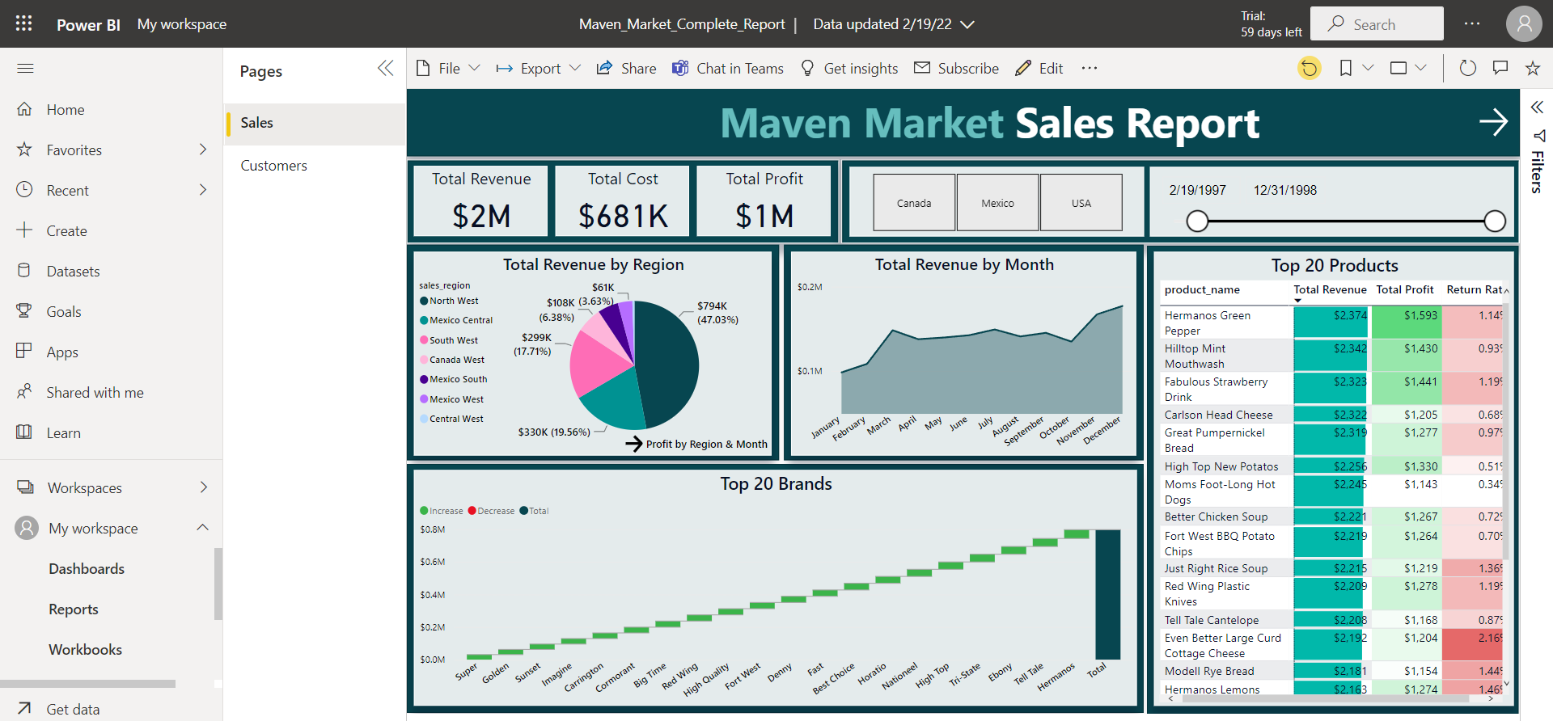Switch to the Customers page
Viewport: 1553px width, 721px height.
(315, 166)
